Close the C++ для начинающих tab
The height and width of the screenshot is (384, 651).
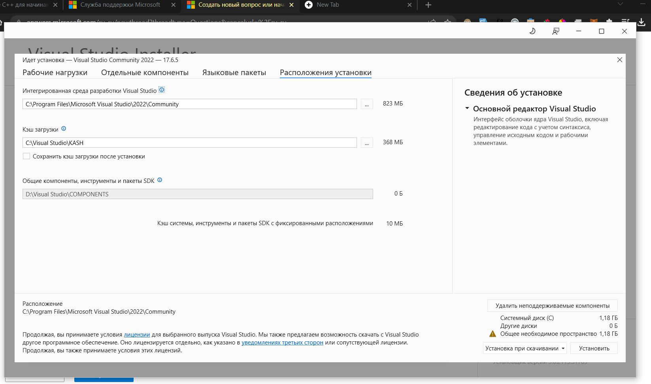point(55,5)
